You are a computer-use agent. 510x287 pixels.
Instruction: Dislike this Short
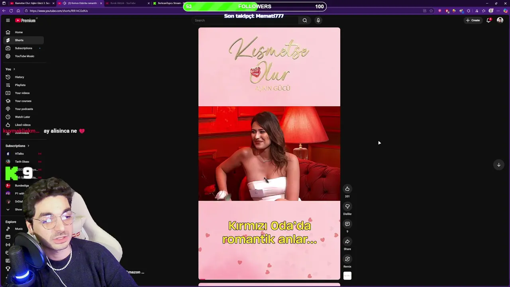tap(347, 206)
